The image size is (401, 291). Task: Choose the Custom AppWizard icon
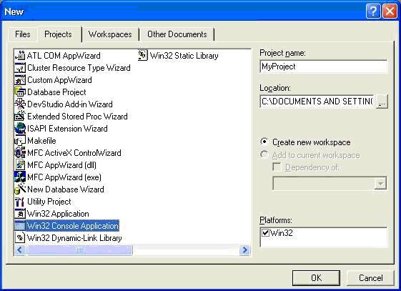(20, 80)
